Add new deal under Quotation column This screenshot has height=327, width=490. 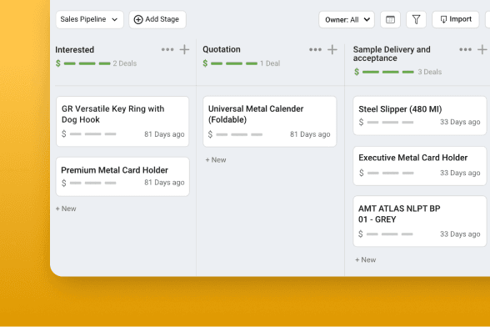[216, 160]
